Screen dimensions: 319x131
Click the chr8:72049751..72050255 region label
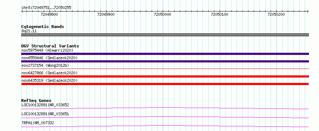click(46, 8)
